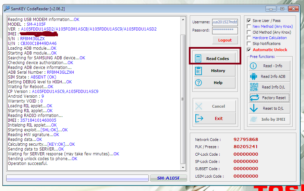Open the History button
Image resolution: width=304 pixels, height=191 pixels.
click(x=215, y=71)
